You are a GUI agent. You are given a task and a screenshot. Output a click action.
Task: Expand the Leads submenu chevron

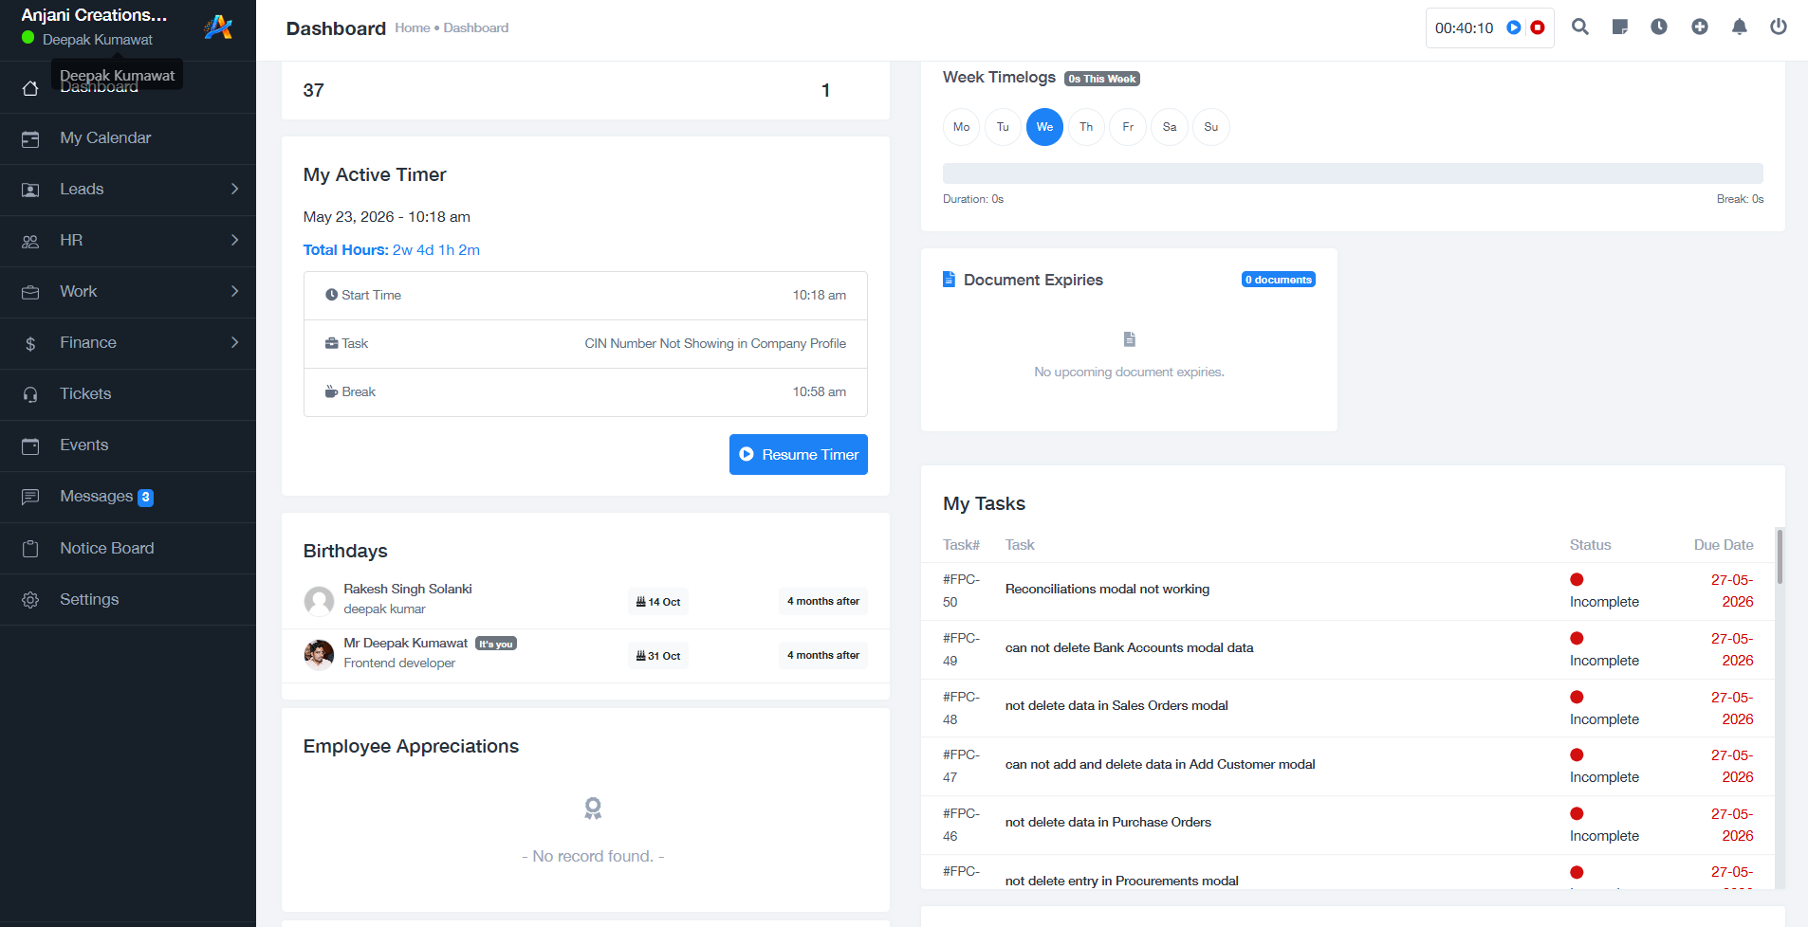point(234,189)
